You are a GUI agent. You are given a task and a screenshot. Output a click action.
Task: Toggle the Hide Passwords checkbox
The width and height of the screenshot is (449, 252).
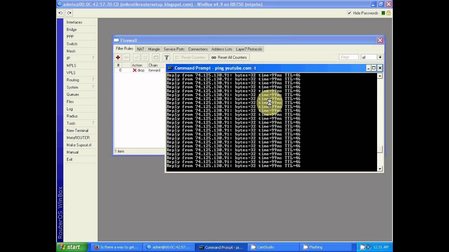349,13
